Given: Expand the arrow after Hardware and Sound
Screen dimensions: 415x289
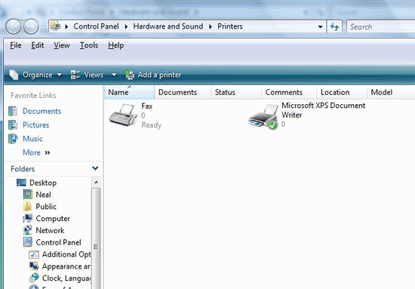Looking at the screenshot, I should tap(211, 26).
